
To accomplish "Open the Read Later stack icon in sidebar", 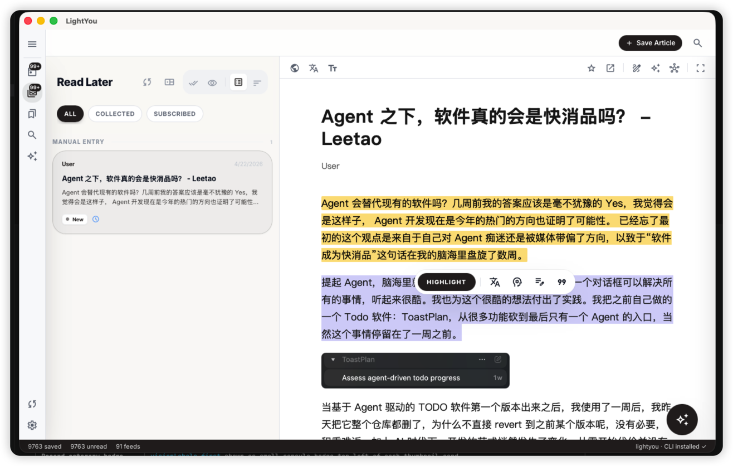I will 32,92.
